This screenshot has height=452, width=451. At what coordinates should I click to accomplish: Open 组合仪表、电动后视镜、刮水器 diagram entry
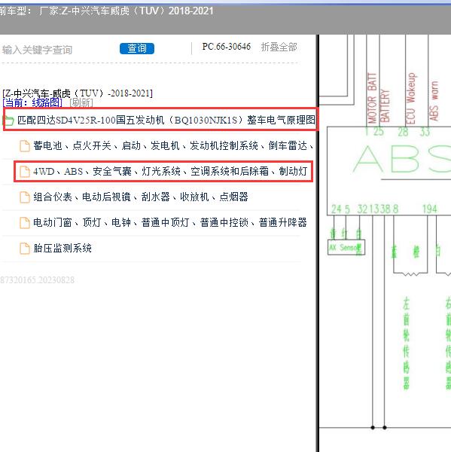(x=140, y=197)
